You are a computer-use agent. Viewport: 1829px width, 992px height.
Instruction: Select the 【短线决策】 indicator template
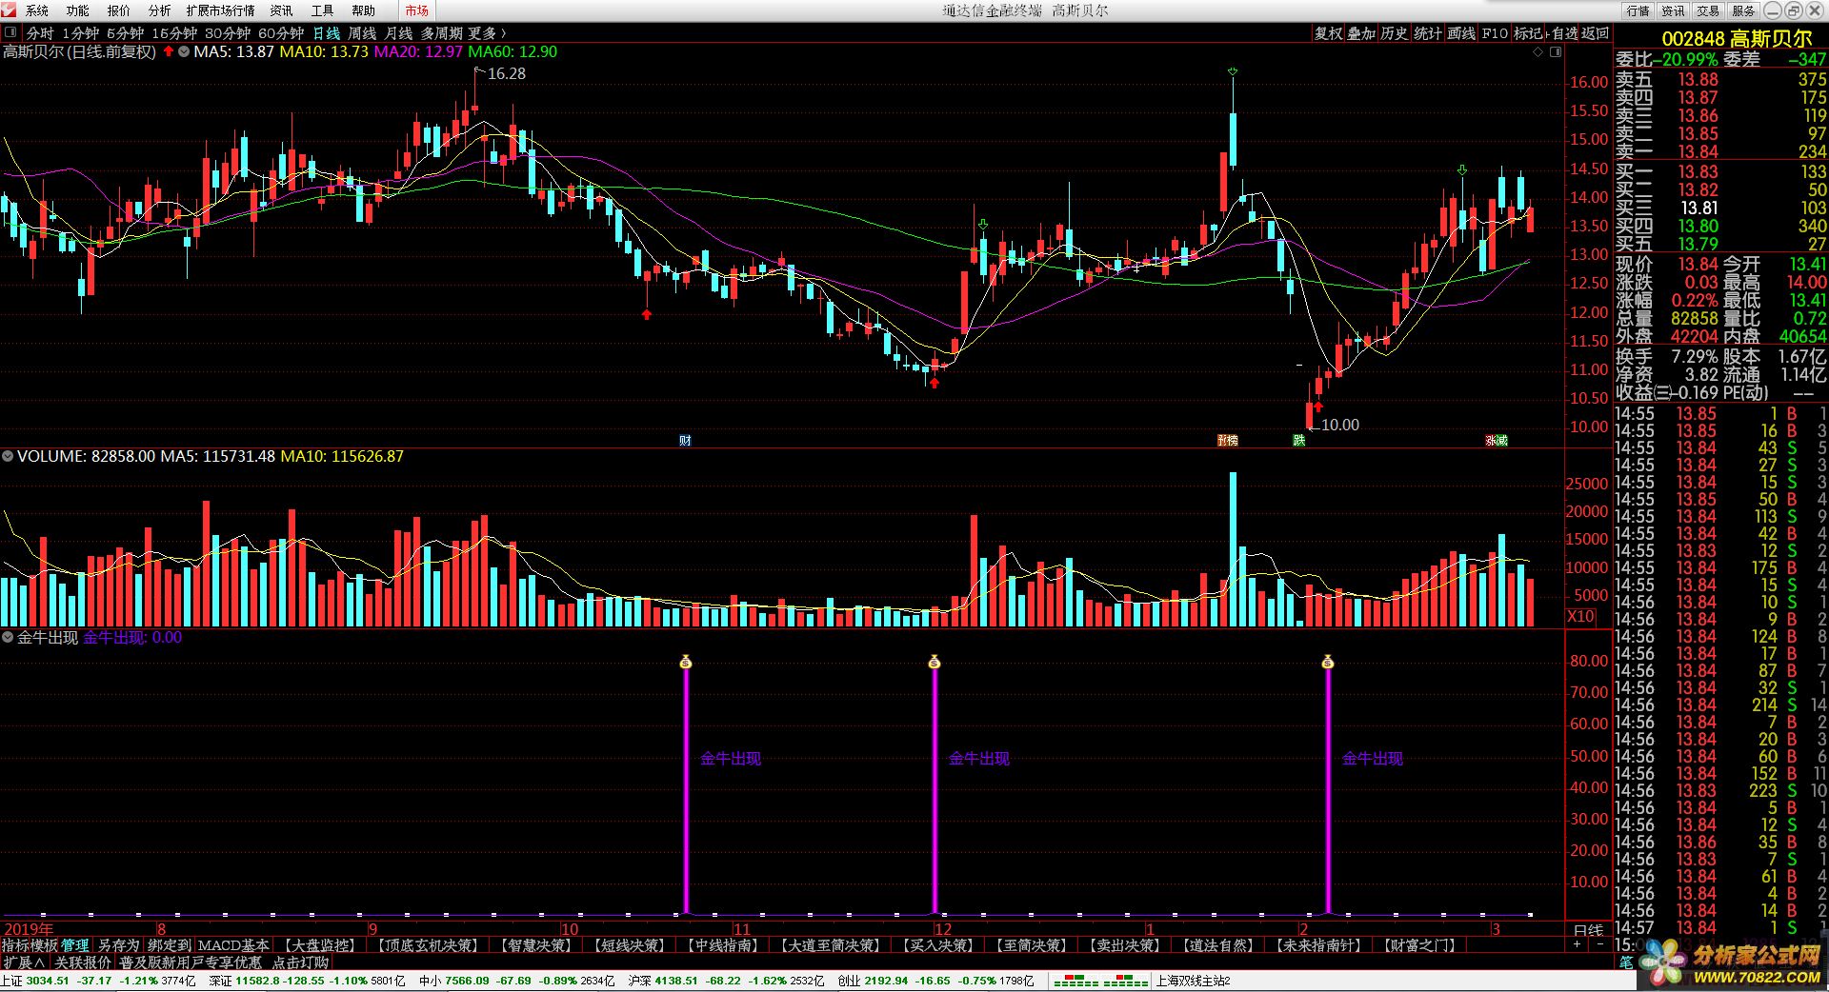(630, 945)
